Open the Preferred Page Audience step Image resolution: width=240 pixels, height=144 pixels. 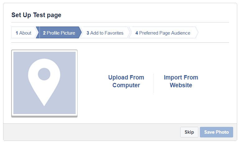pos(163,32)
